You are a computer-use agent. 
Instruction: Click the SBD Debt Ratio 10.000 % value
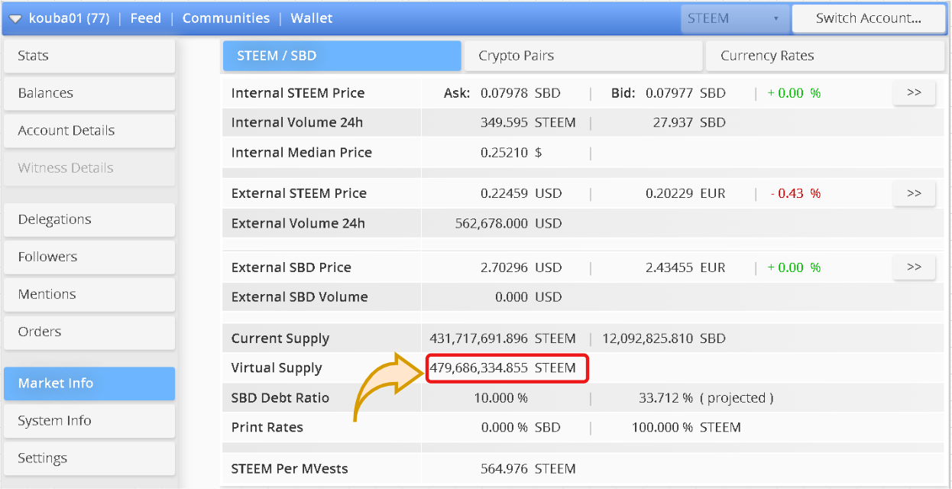[500, 398]
